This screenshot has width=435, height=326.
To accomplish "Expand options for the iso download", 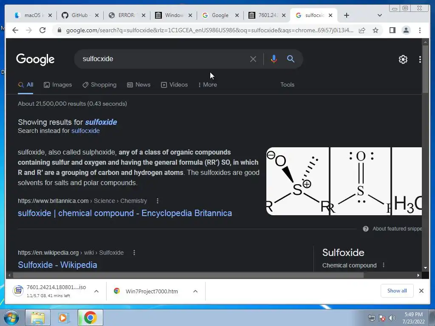I will [96, 291].
